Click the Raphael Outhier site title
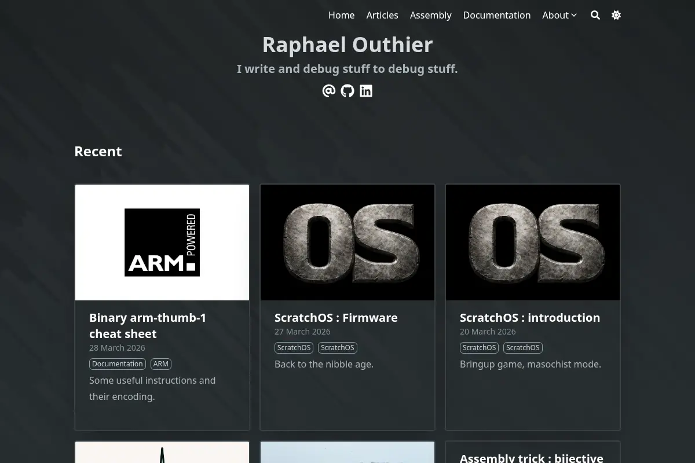The width and height of the screenshot is (695, 463). pos(348,45)
